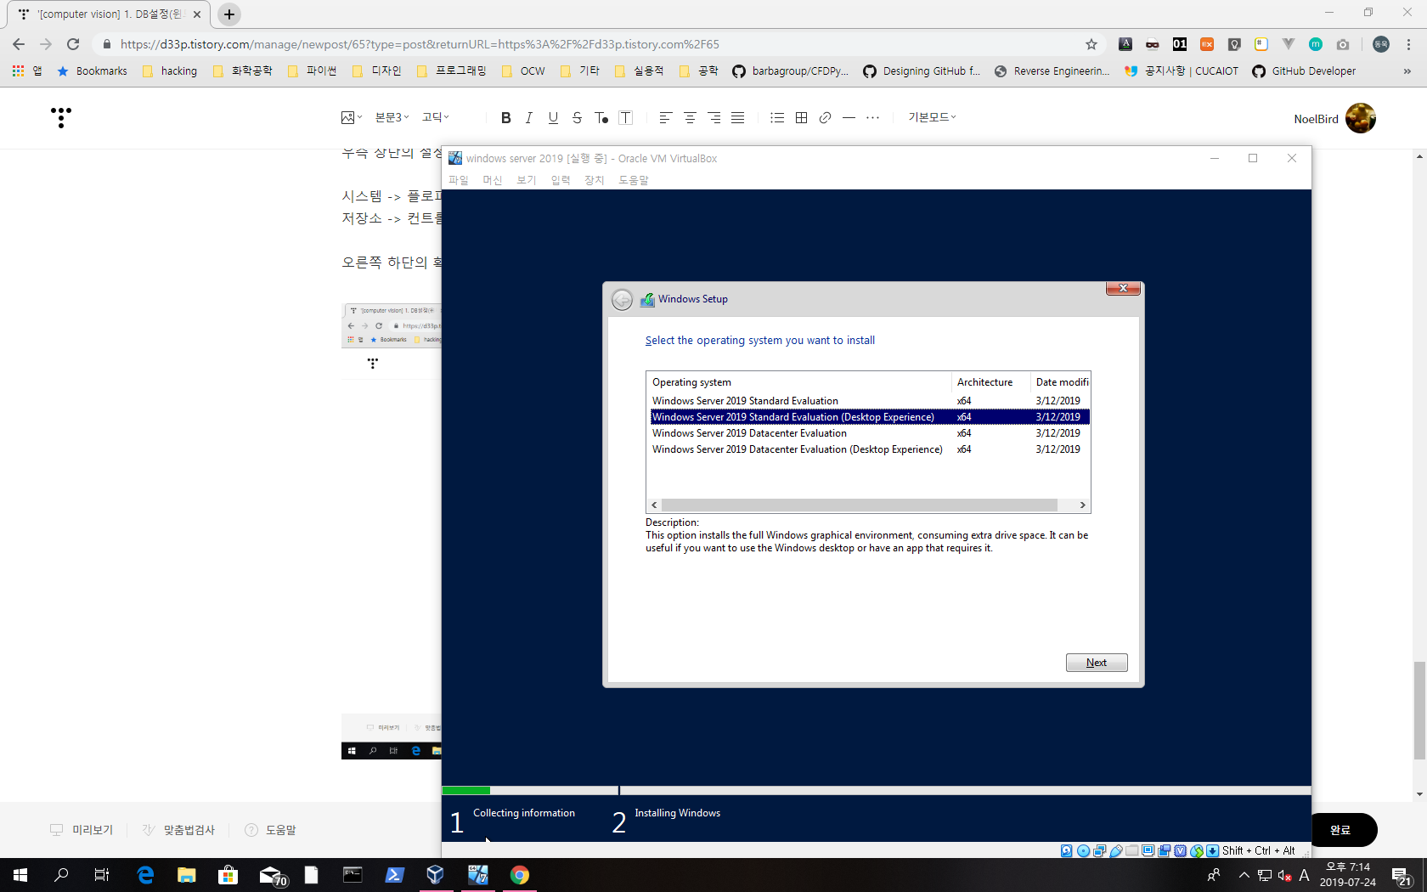Open VirtualBox 보기 menu

527,180
